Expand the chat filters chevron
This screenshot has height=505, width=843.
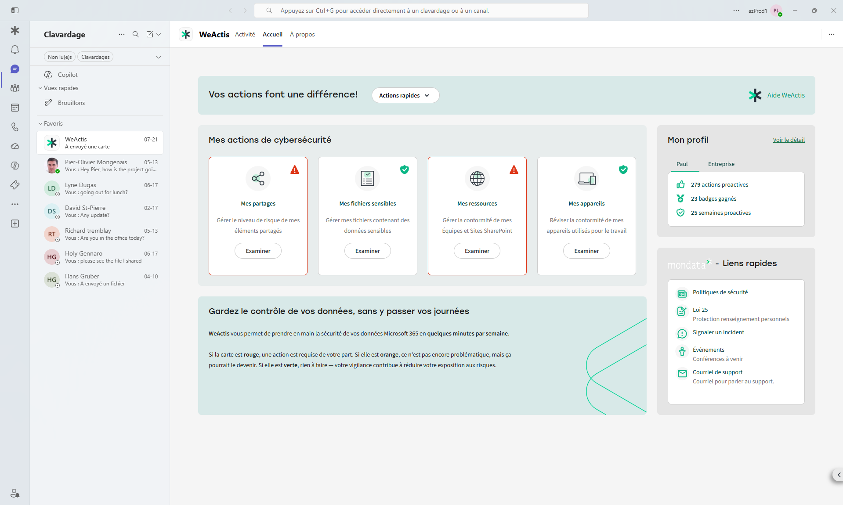point(159,57)
